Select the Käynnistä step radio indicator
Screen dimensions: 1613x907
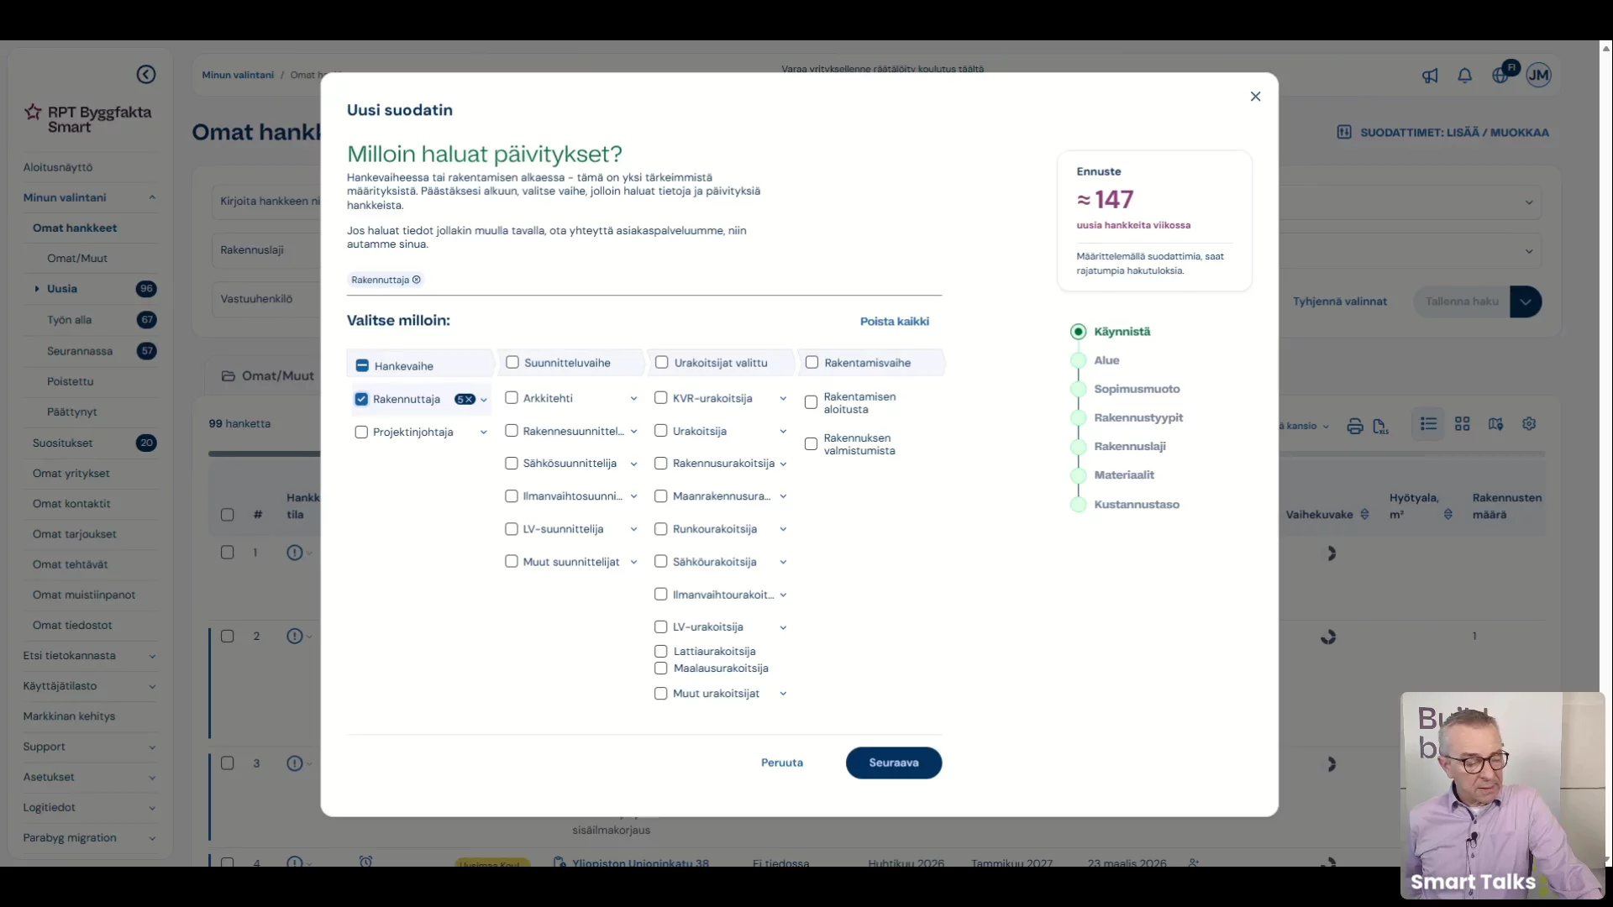(1078, 332)
